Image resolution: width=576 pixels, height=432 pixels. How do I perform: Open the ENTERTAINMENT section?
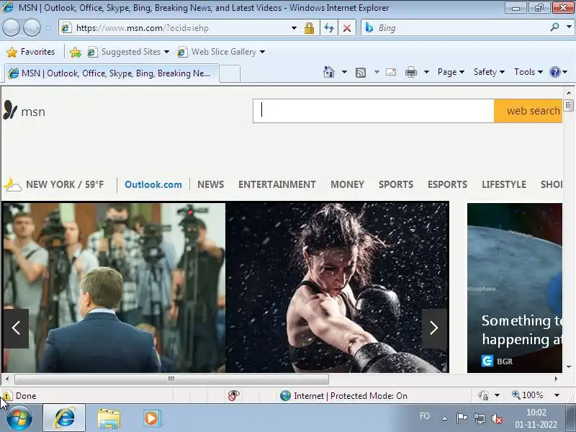(x=277, y=184)
